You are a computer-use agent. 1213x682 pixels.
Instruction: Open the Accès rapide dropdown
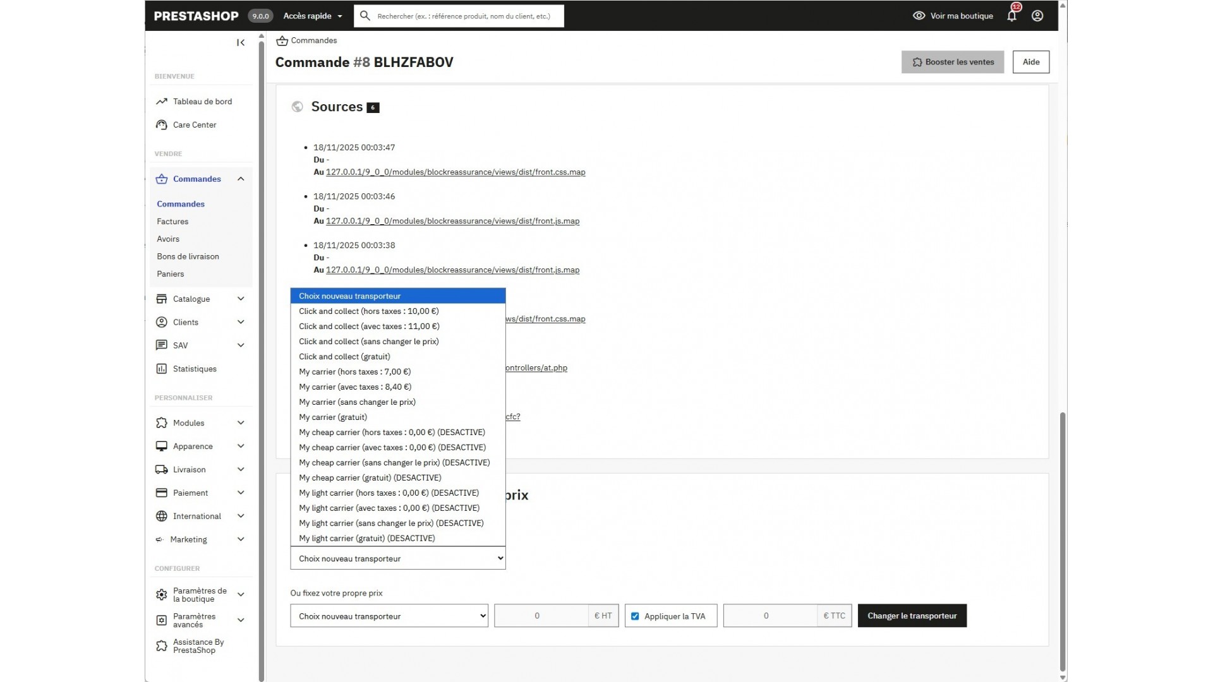coord(313,16)
